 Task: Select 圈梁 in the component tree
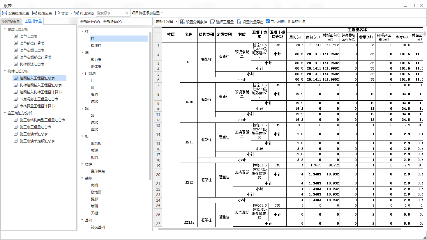coord(94,129)
